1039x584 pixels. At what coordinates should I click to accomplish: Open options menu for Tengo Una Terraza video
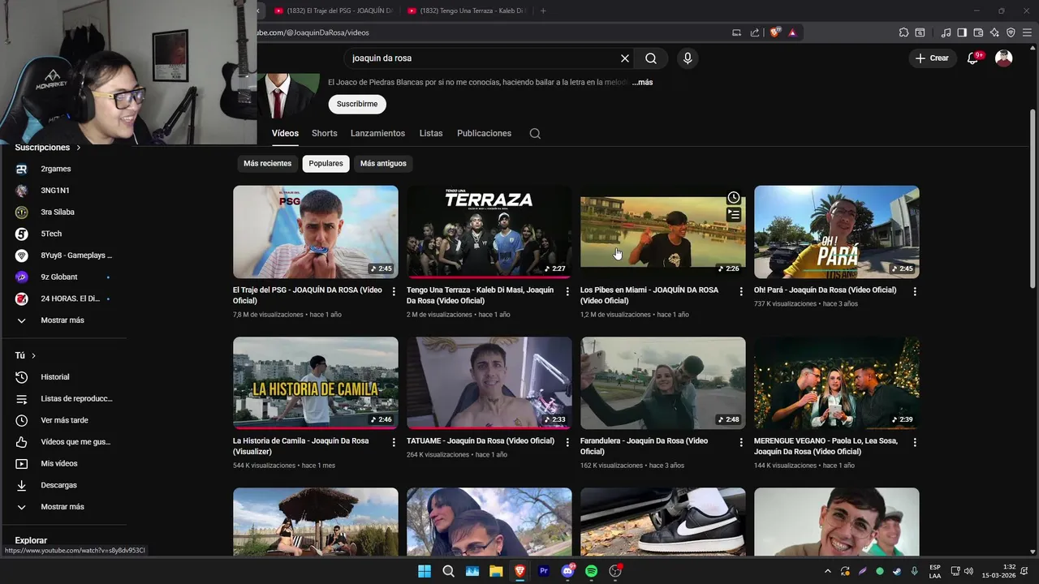(x=567, y=291)
